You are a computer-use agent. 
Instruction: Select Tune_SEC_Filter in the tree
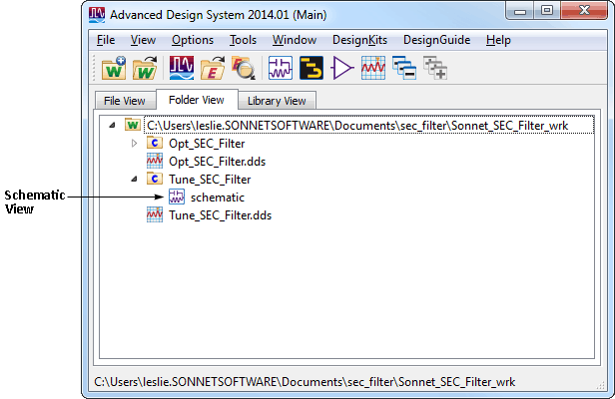point(210,180)
